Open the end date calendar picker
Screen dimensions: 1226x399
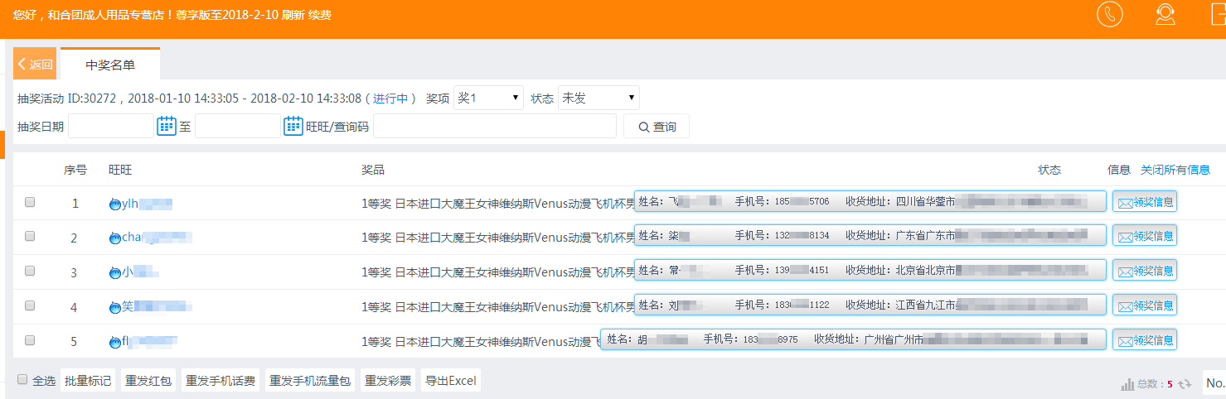tap(293, 126)
